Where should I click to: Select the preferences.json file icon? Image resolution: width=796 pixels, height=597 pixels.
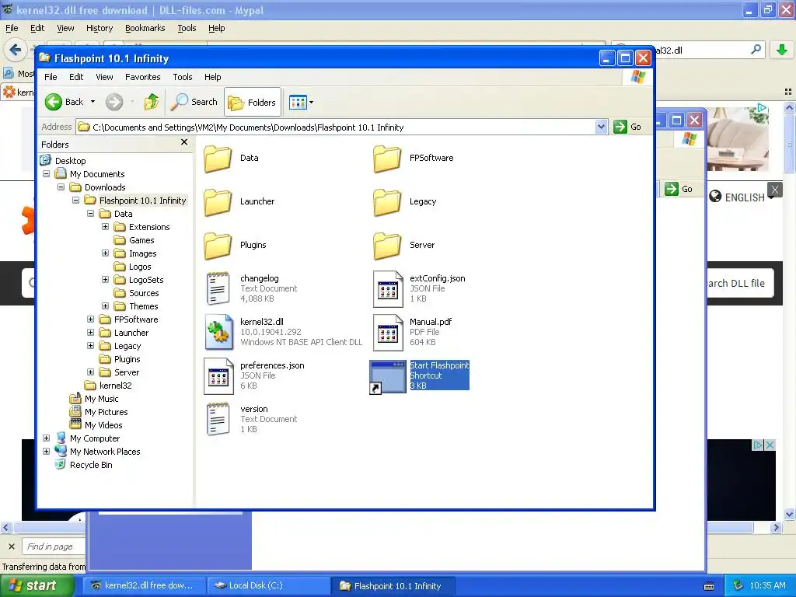point(218,375)
